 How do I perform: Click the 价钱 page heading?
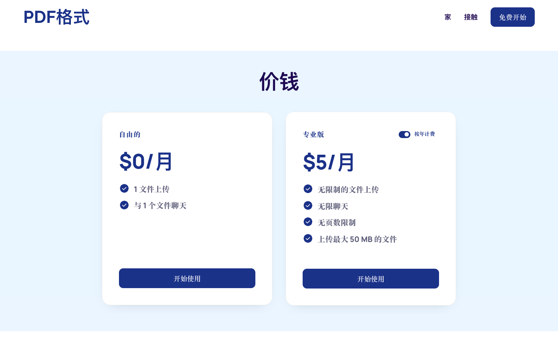pyautogui.click(x=279, y=82)
